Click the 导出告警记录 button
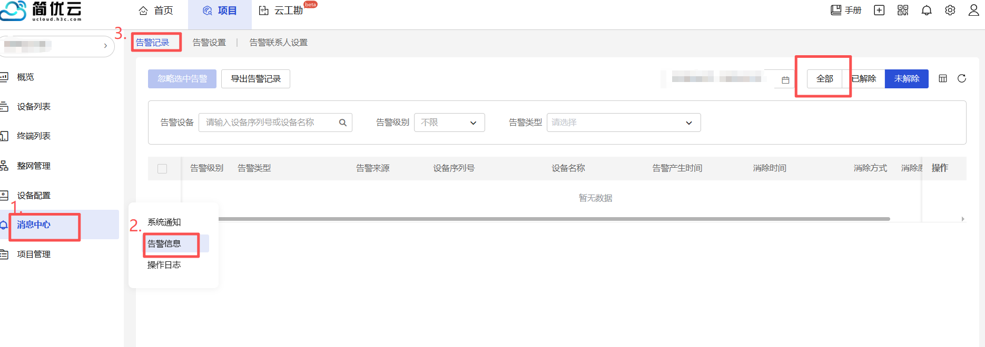Image resolution: width=985 pixels, height=347 pixels. 255,79
